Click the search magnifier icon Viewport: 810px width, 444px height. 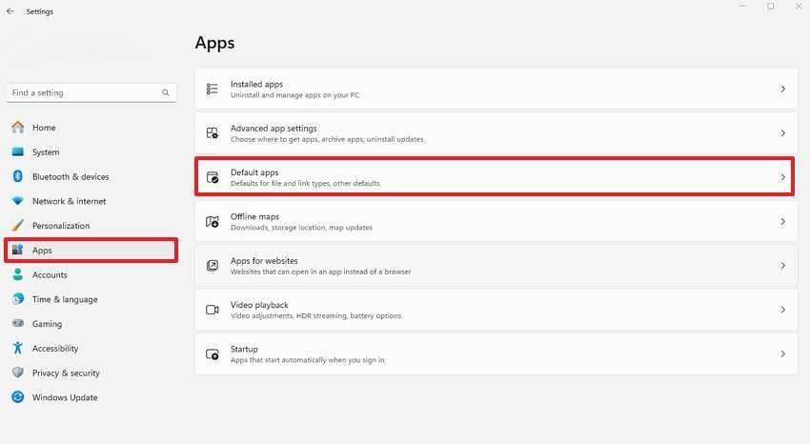pyautogui.click(x=165, y=93)
